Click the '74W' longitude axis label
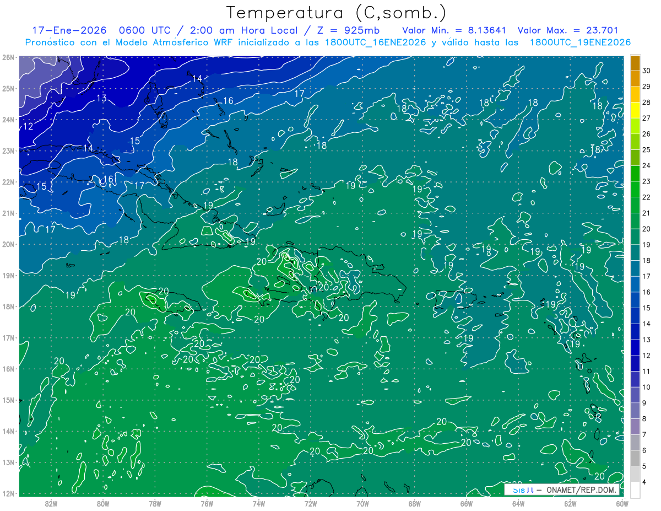Screen dimensions: 661x511 click(x=259, y=503)
